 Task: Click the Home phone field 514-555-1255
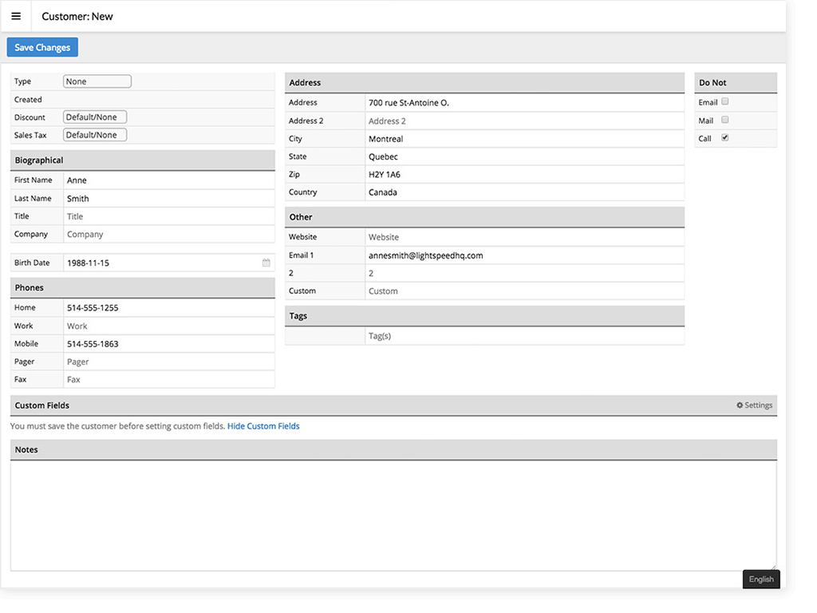pyautogui.click(x=169, y=308)
